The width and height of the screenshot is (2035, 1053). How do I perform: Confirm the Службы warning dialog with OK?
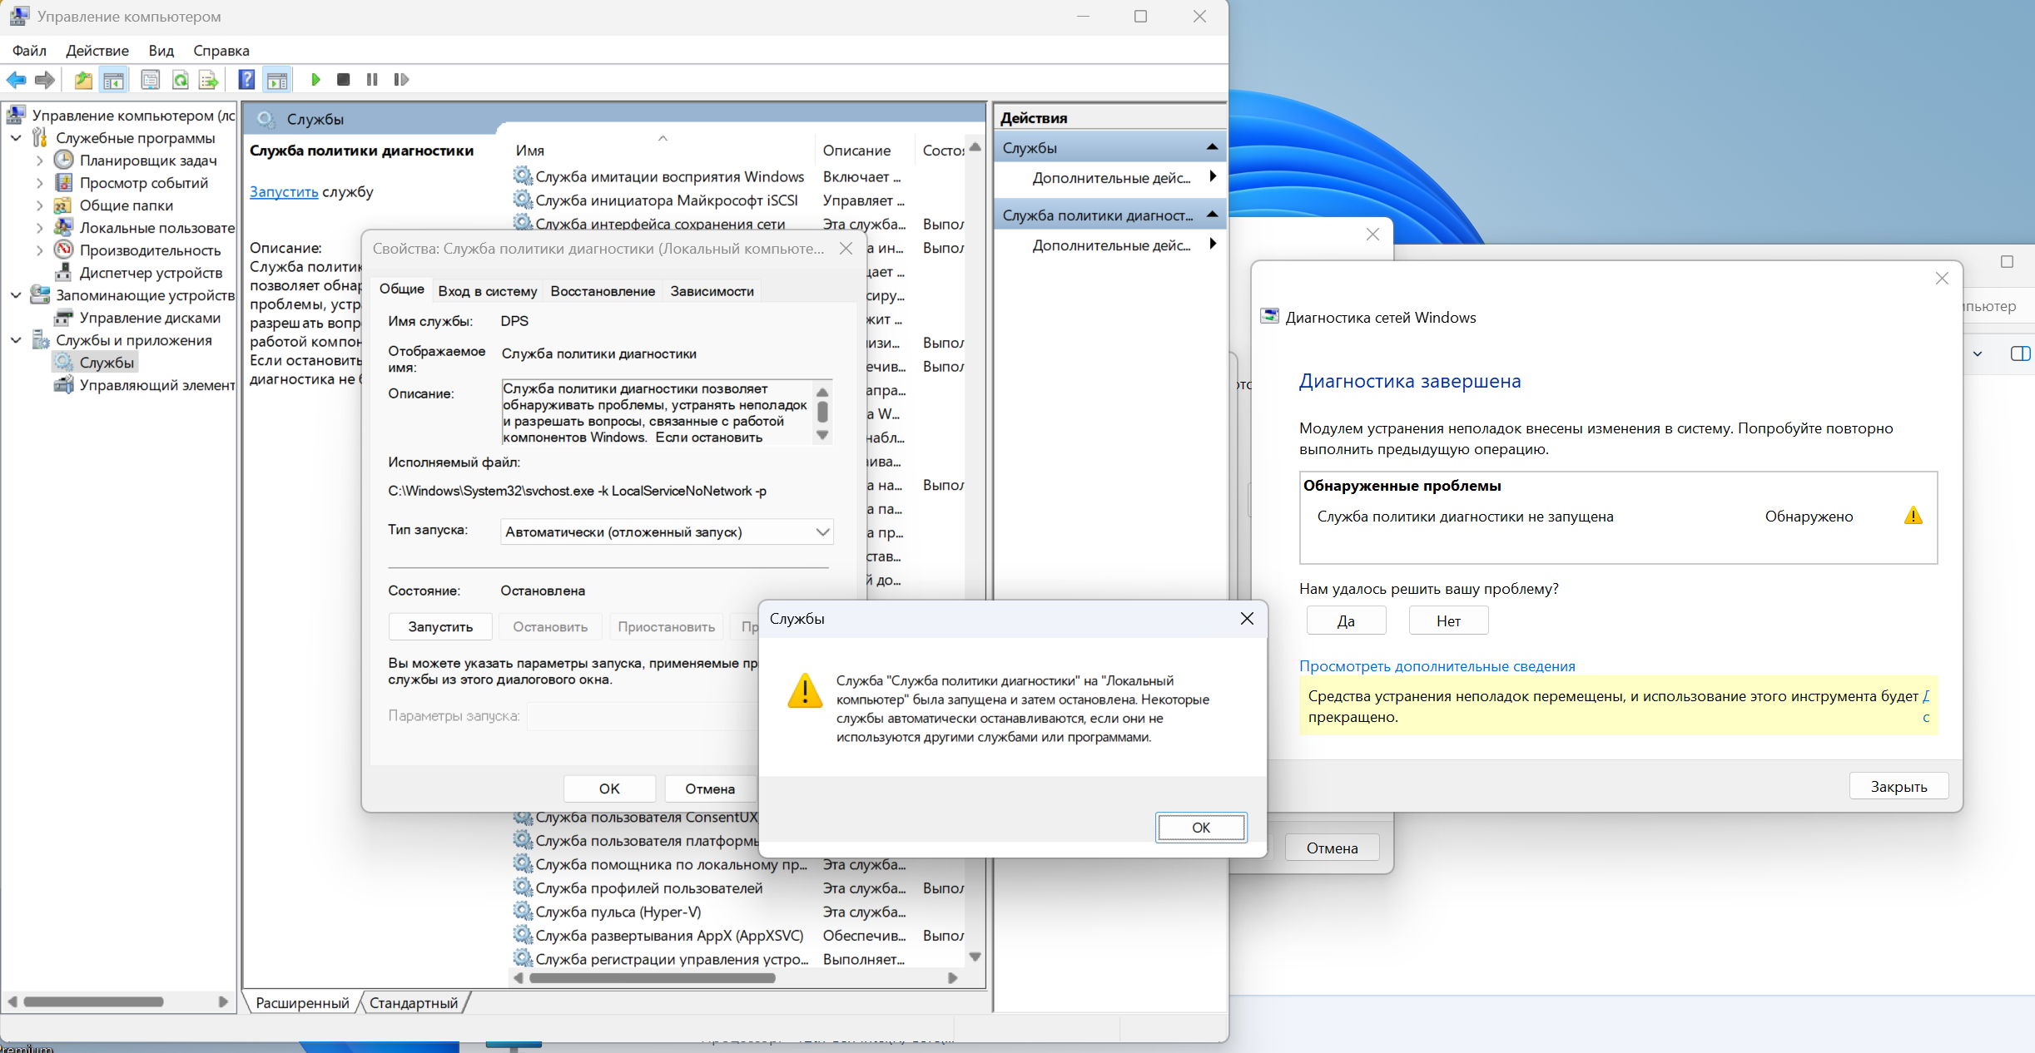(1201, 828)
